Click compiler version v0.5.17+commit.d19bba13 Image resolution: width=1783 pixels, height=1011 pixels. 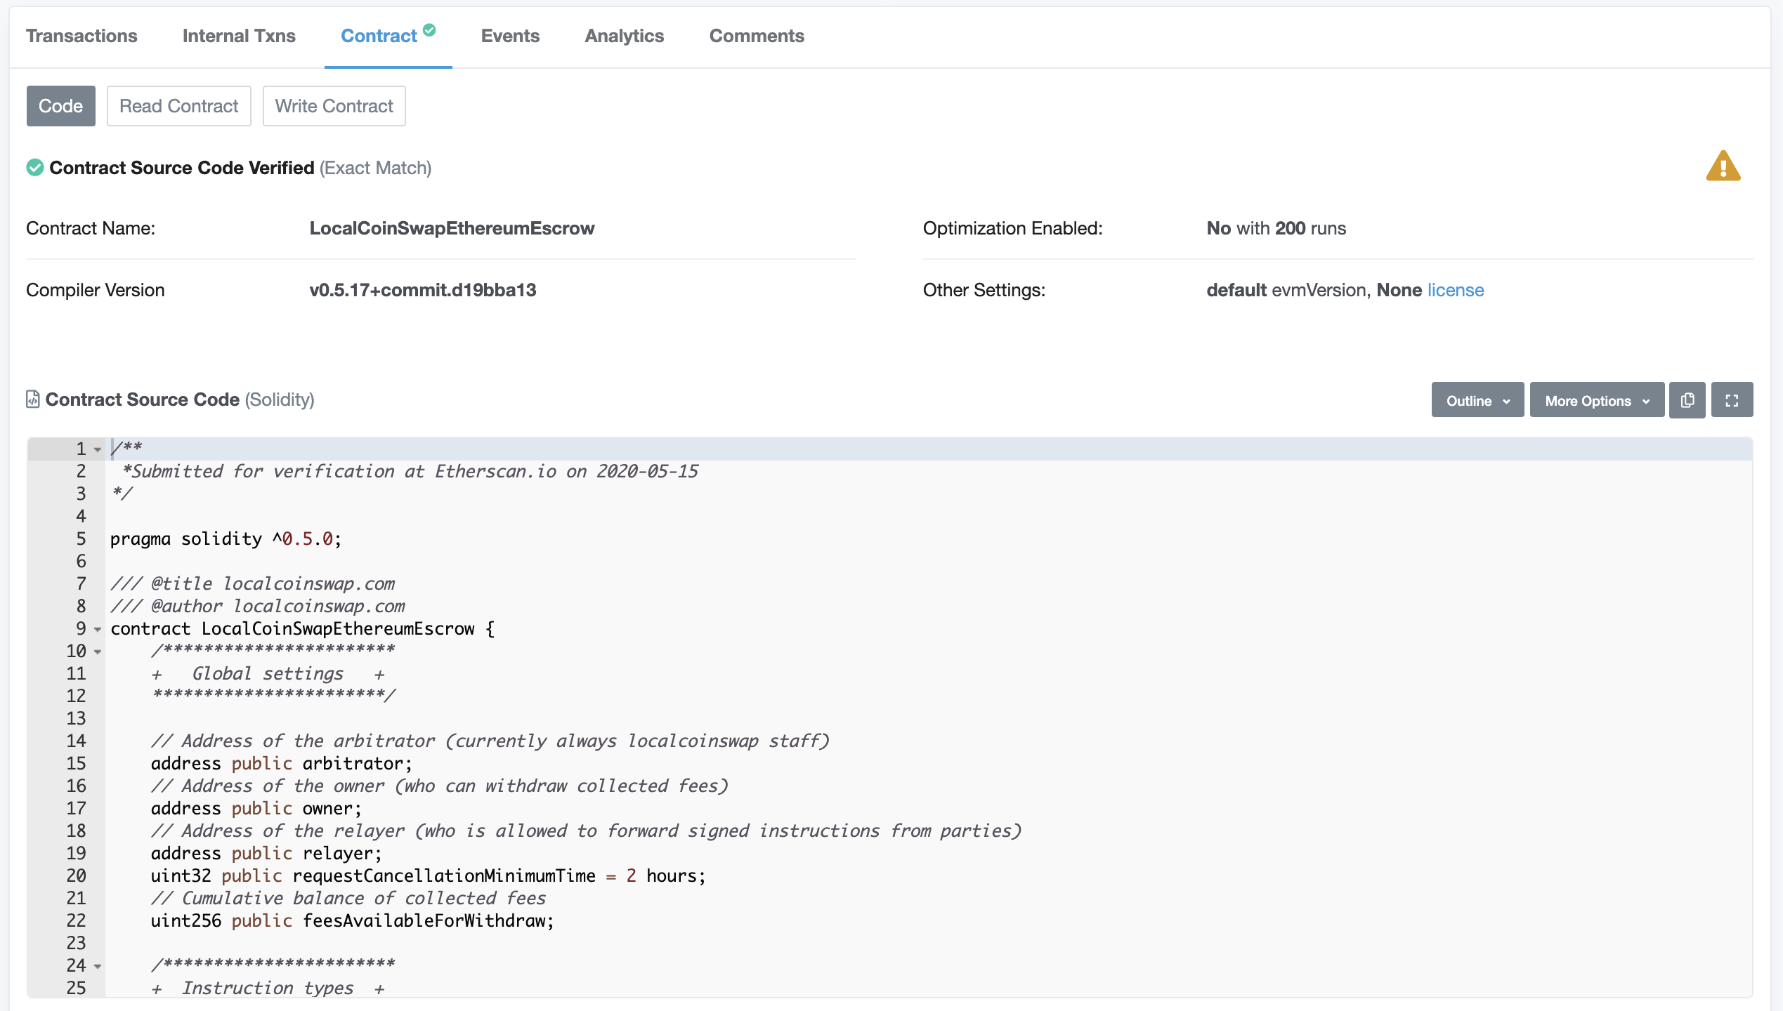[x=423, y=290]
